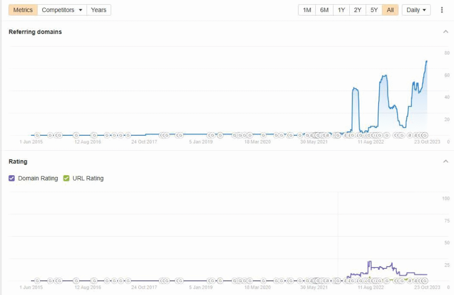The width and height of the screenshot is (454, 295).
Task: Open the Competitors dropdown
Action: (62, 10)
